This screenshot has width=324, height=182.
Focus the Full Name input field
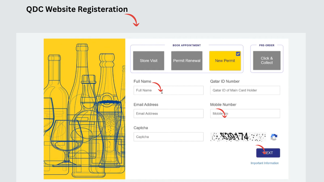[168, 90]
